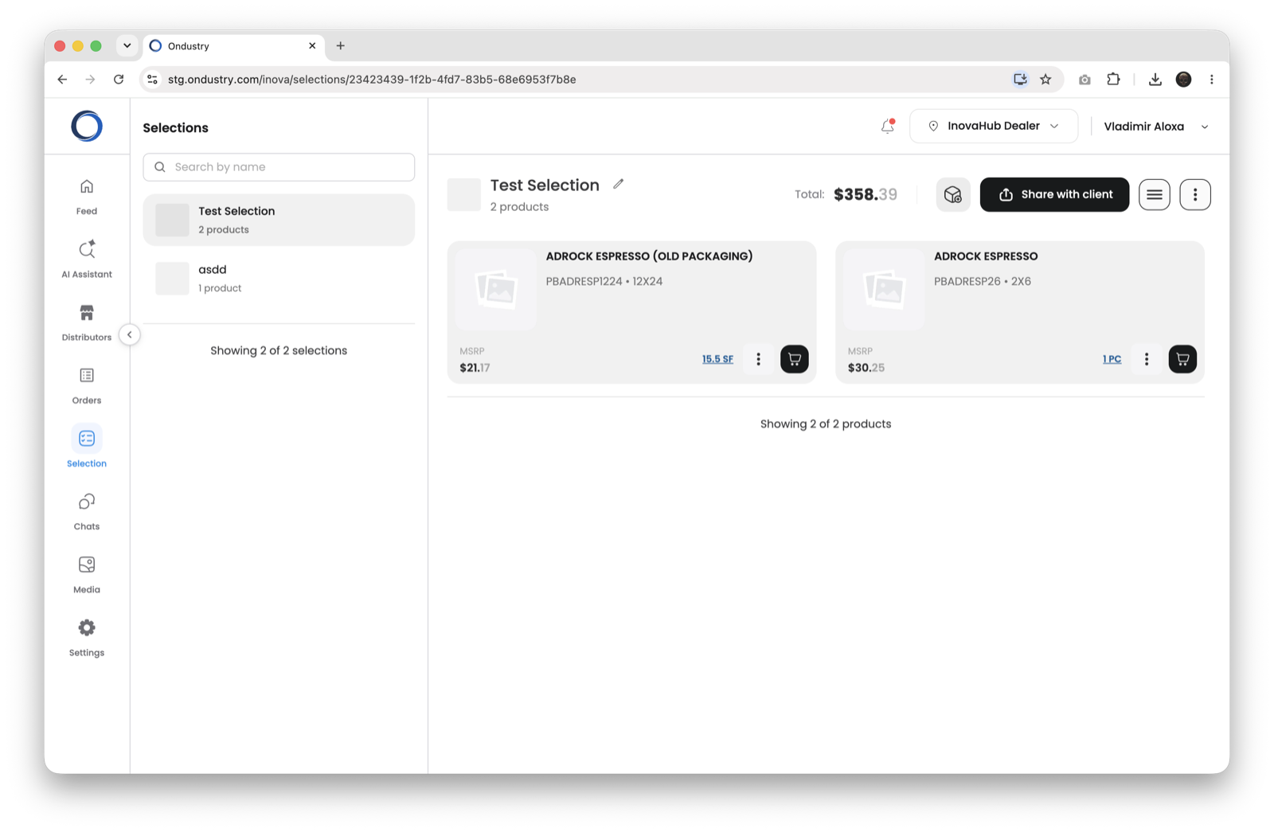
Task: Open the Orders section
Action: (x=87, y=385)
